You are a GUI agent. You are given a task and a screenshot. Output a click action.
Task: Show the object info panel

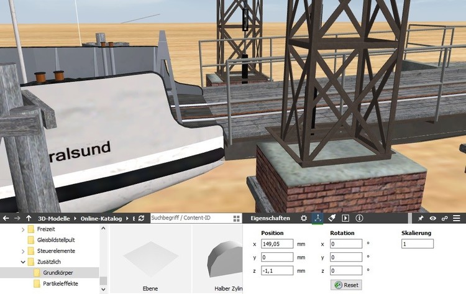tap(359, 219)
